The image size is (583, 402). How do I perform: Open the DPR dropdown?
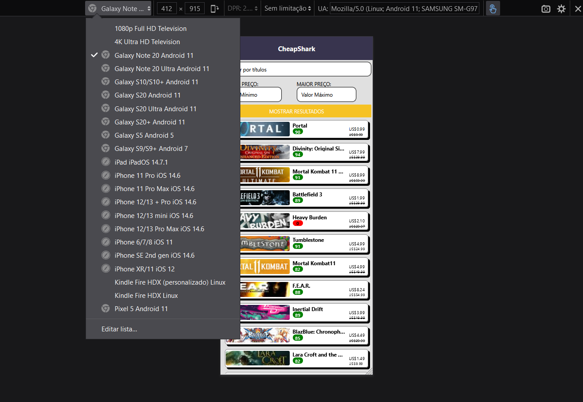pos(243,8)
